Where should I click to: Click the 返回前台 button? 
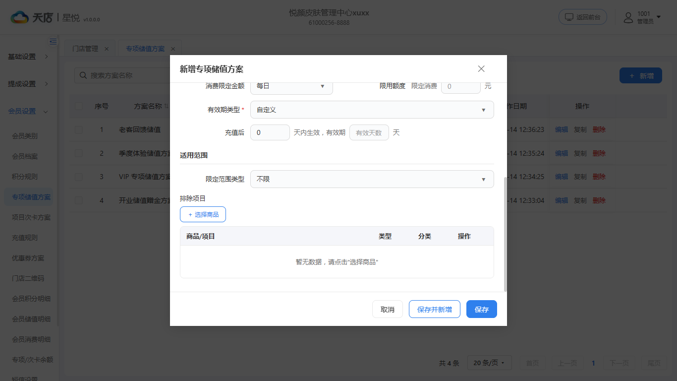583,17
